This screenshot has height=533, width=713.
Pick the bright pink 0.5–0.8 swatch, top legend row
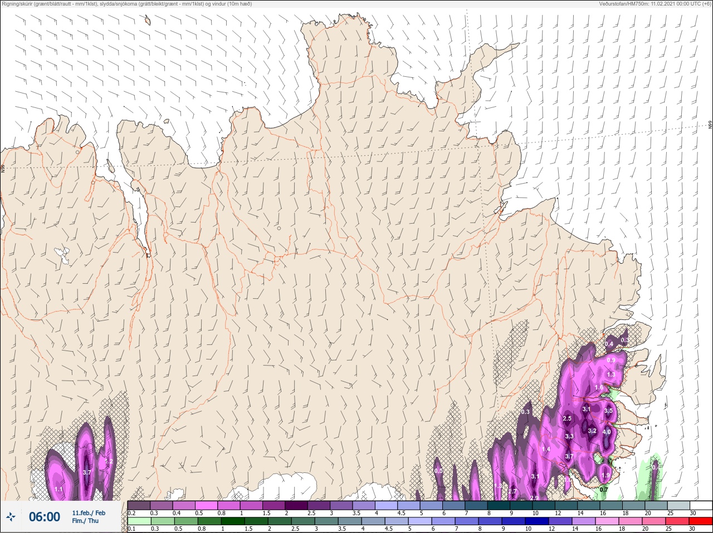point(206,506)
